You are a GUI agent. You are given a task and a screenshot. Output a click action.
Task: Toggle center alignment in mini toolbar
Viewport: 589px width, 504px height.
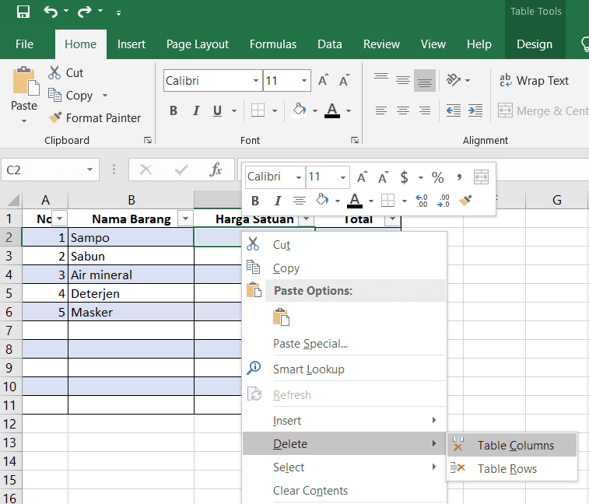300,201
